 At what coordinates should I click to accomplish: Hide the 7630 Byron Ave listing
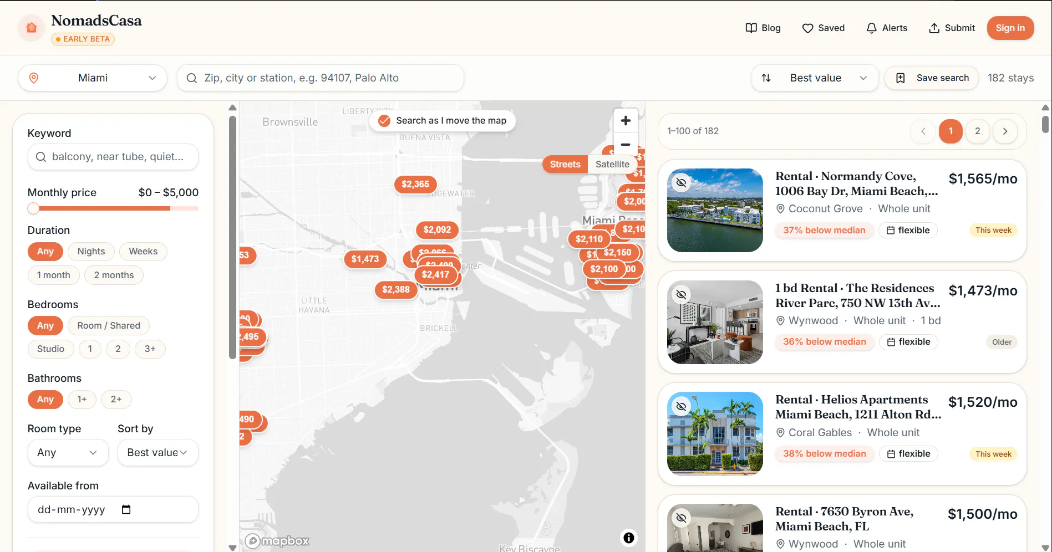(x=682, y=518)
